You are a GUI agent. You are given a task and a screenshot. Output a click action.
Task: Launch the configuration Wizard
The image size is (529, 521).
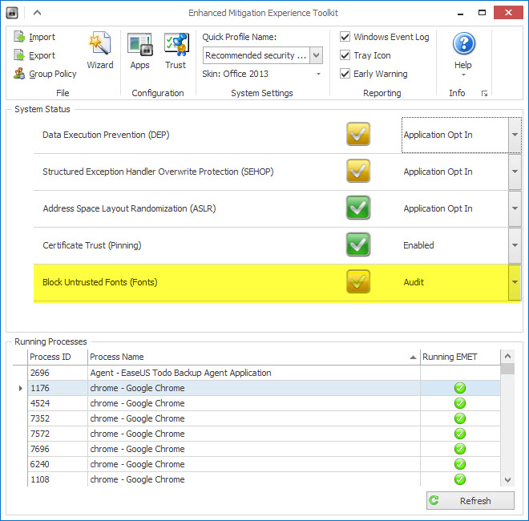point(100,50)
